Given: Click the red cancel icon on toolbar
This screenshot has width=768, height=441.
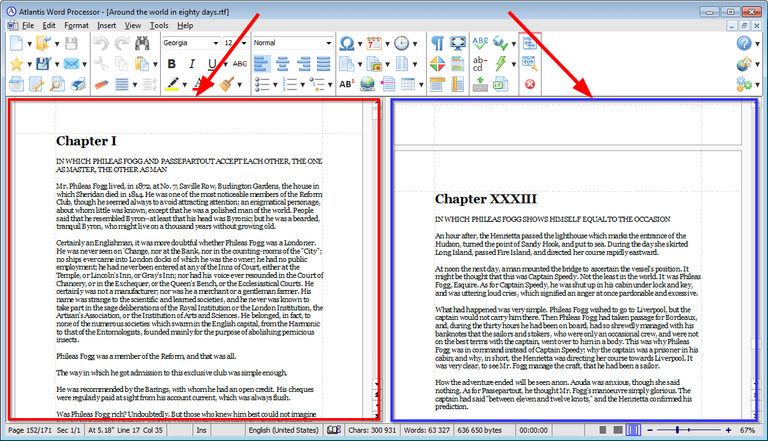Looking at the screenshot, I should [x=529, y=83].
